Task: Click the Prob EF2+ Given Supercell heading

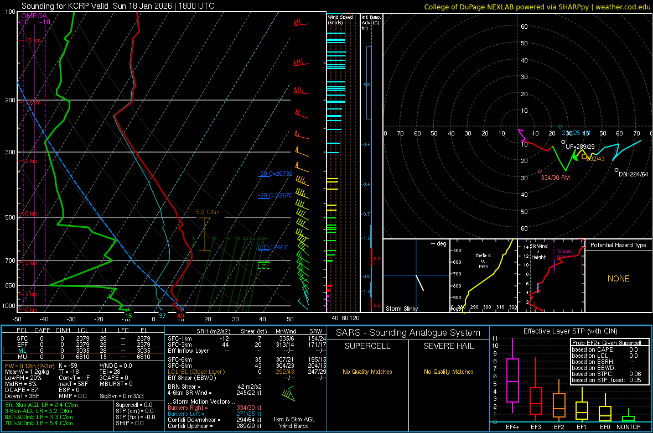Action: pos(607,343)
